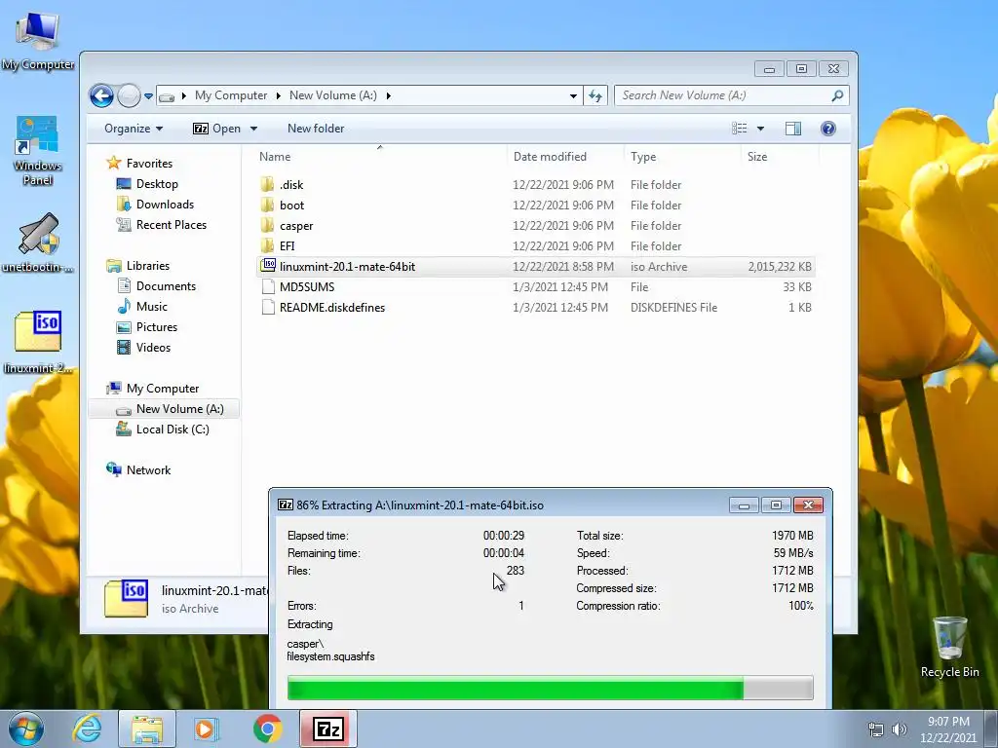Toggle the preview pane

point(793,129)
